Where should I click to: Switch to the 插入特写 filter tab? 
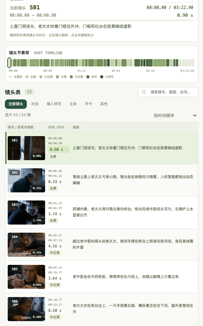(54, 104)
